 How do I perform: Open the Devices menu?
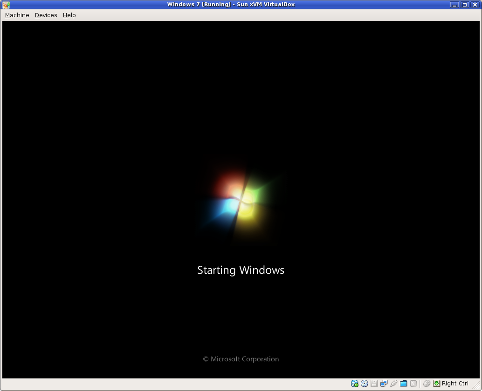46,15
